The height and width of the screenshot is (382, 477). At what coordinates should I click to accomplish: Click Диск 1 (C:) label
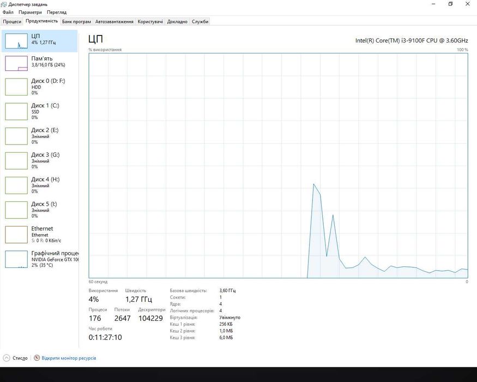click(45, 105)
